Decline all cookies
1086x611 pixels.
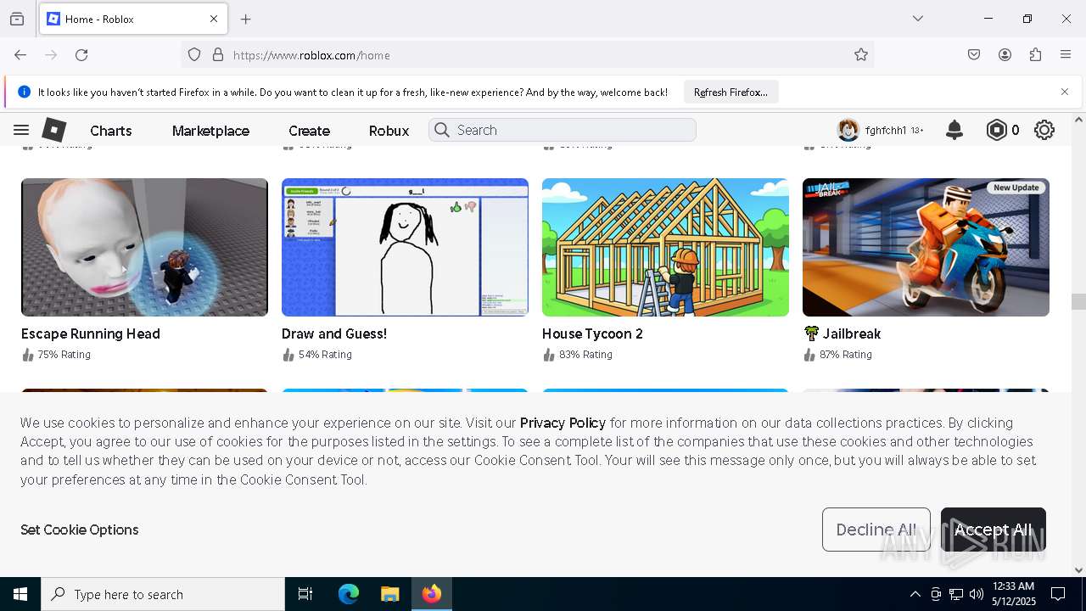(x=876, y=530)
